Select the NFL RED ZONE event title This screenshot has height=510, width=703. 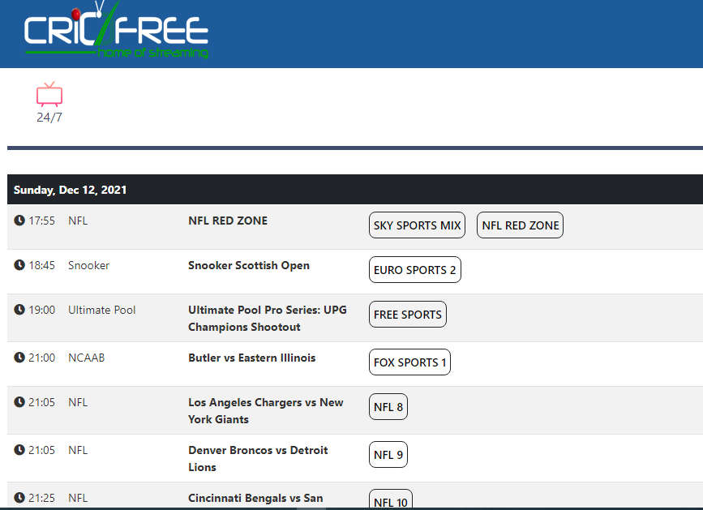(228, 221)
